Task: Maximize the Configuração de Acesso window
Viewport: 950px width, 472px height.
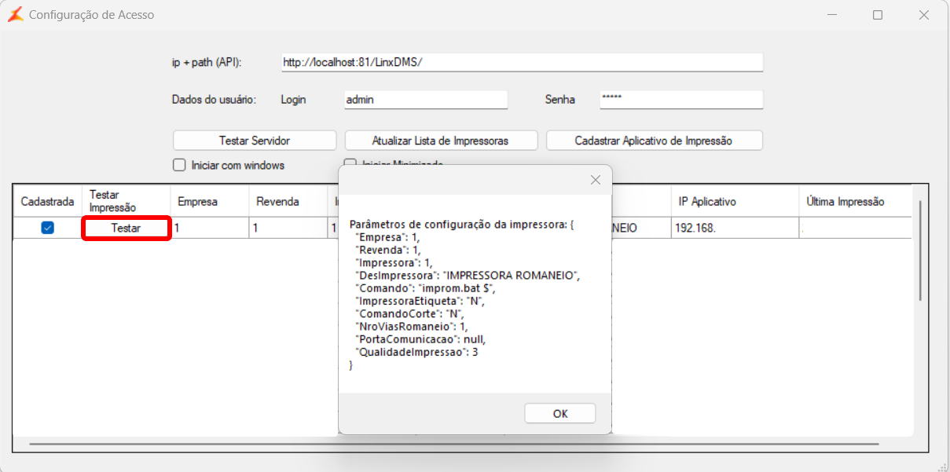Action: [x=878, y=15]
